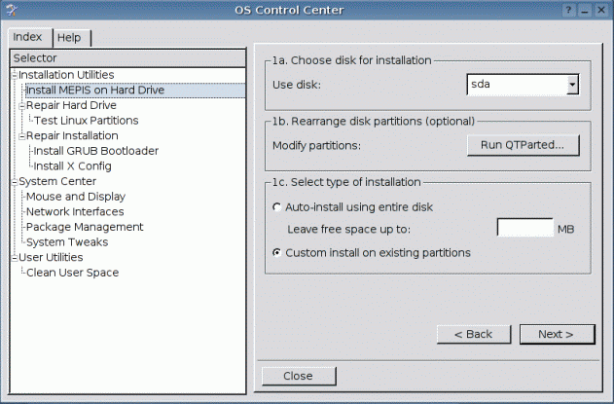Click the Selector column header
The height and width of the screenshot is (404, 614).
click(127, 58)
